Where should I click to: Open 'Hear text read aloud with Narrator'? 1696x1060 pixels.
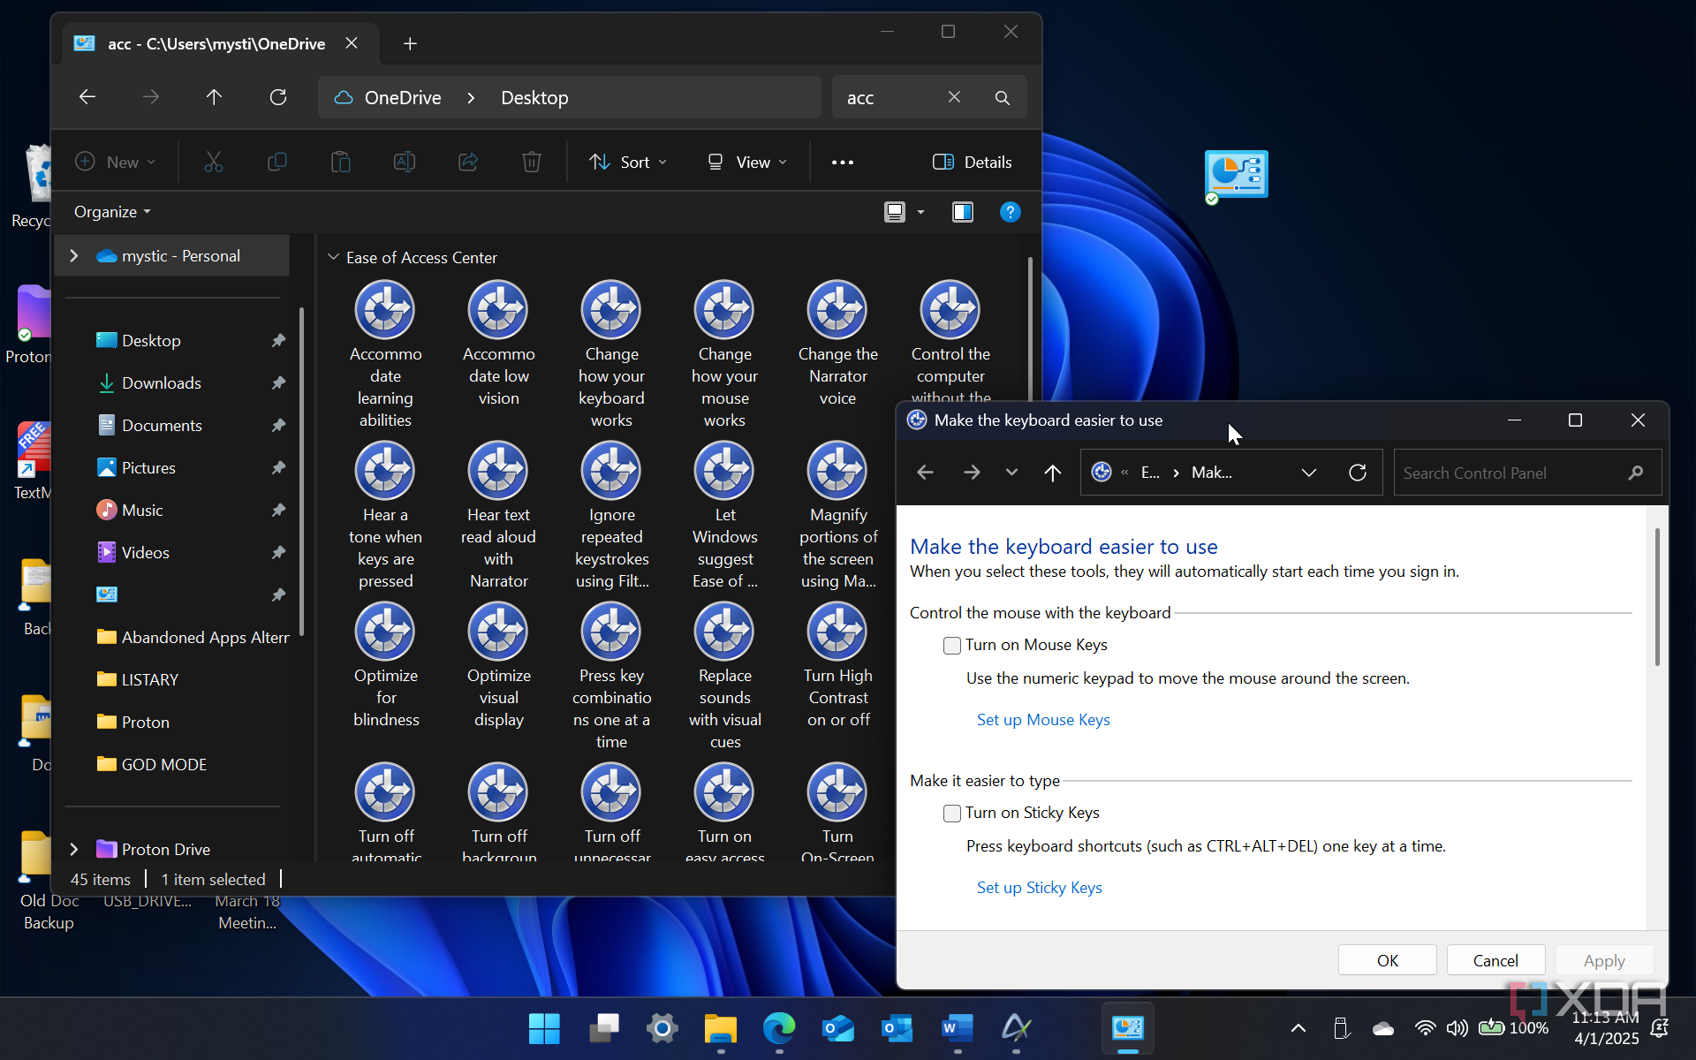pos(498,515)
